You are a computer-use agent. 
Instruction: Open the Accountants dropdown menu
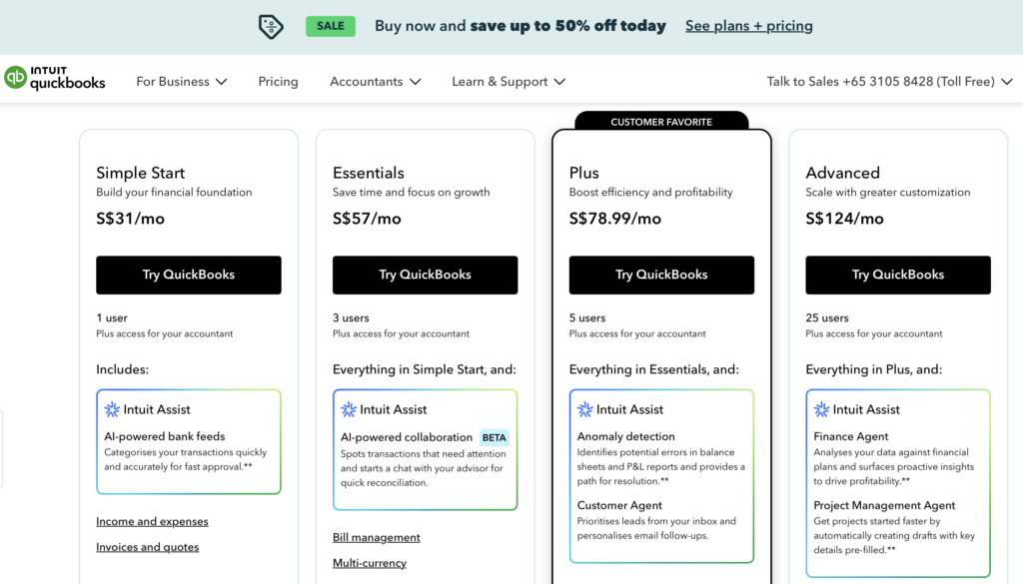coord(376,82)
